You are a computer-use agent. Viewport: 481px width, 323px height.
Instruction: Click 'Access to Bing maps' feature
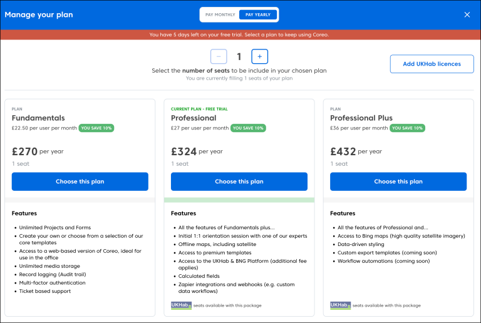pyautogui.click(x=401, y=236)
